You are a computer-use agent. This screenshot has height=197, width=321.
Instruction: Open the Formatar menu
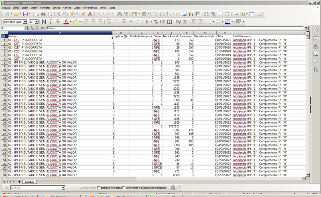(45, 8)
